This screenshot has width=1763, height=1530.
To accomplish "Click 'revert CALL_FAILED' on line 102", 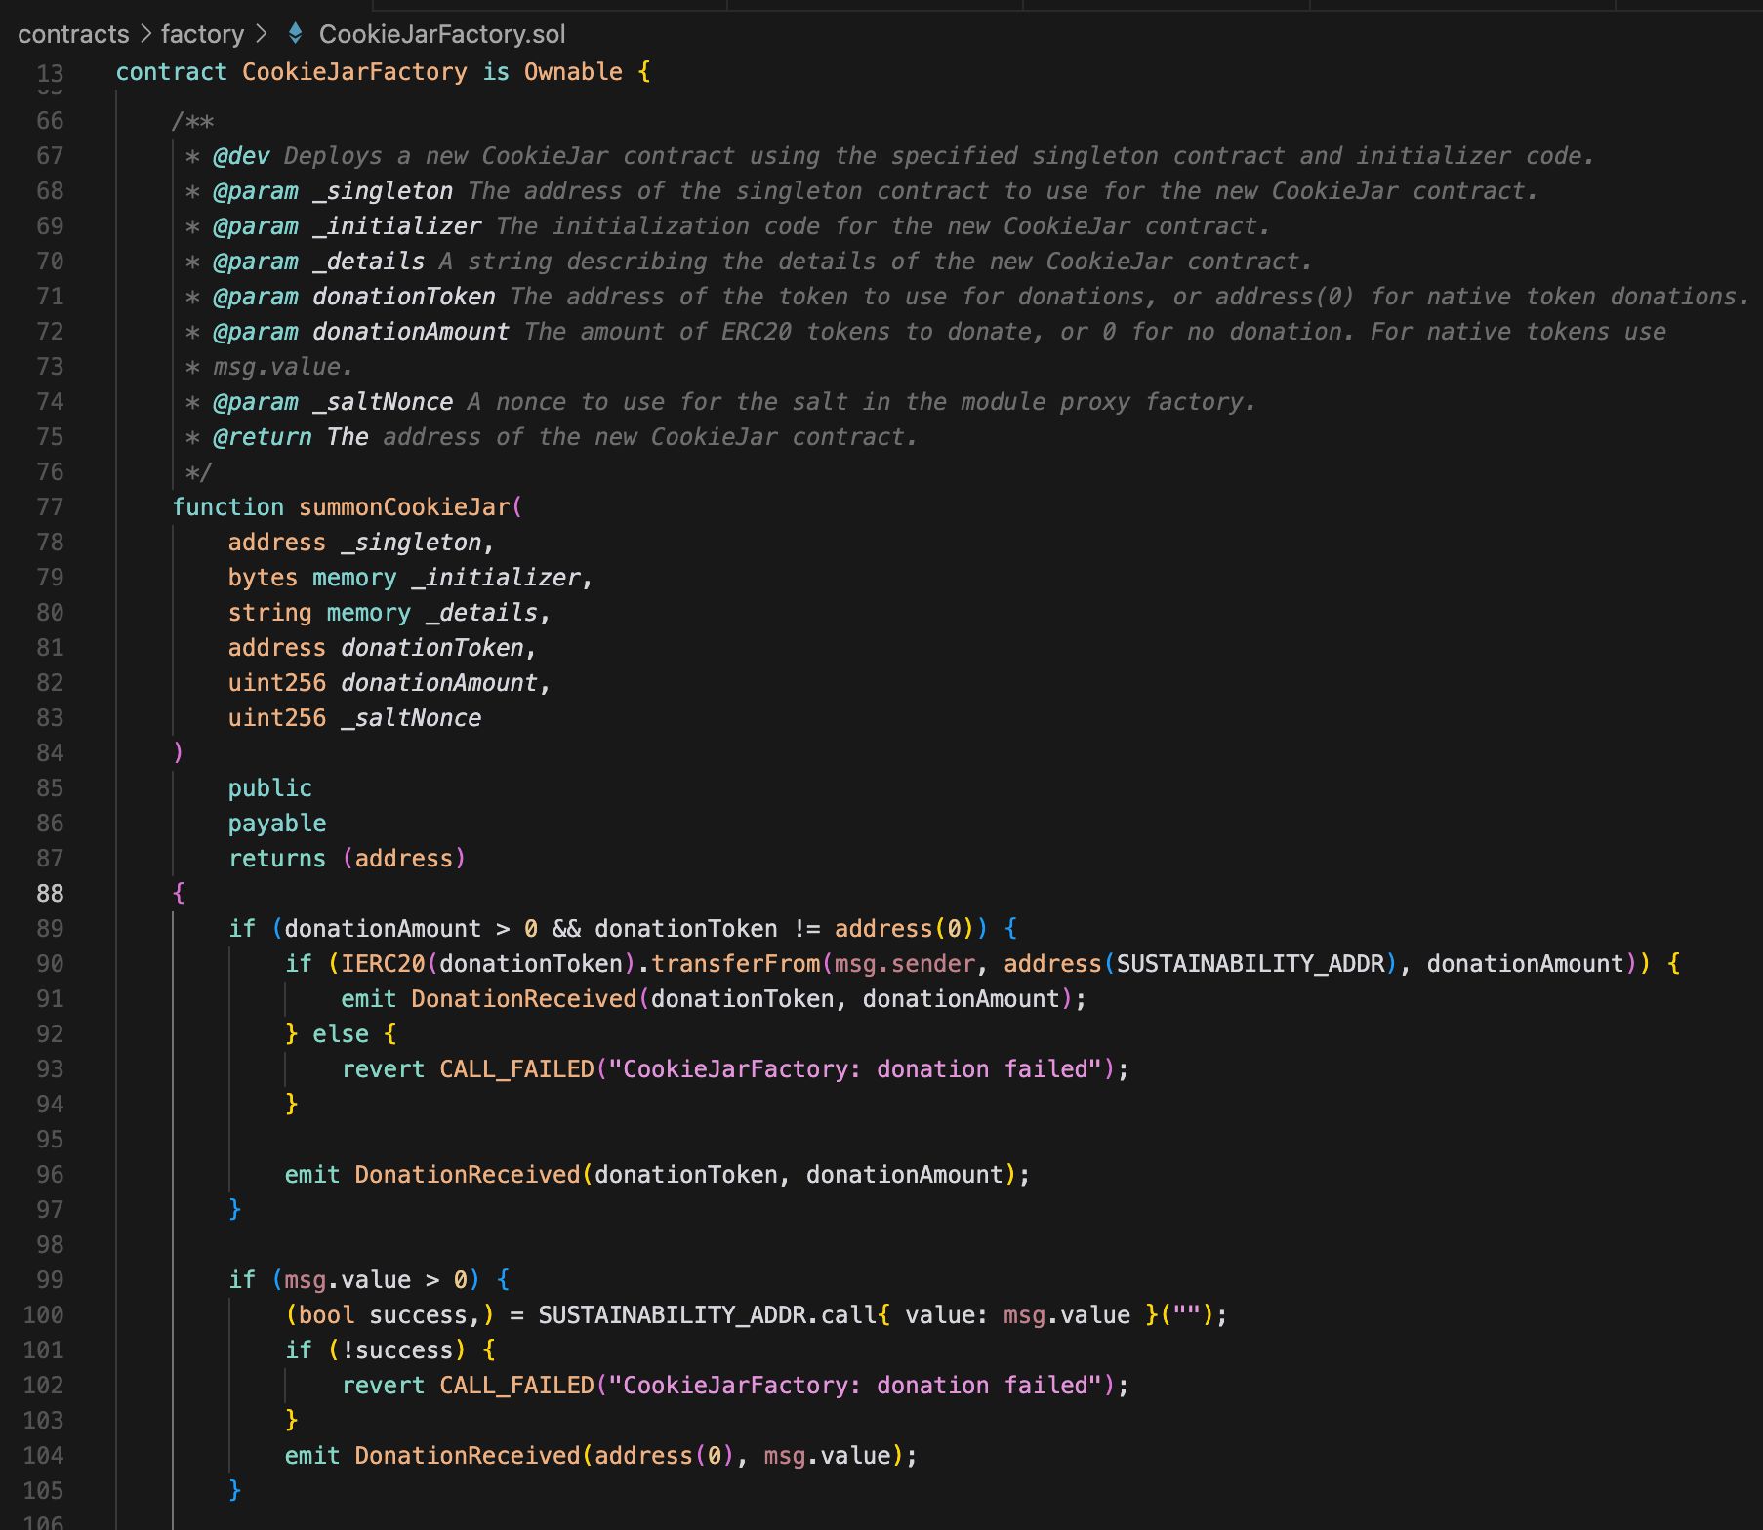I will [x=468, y=1385].
